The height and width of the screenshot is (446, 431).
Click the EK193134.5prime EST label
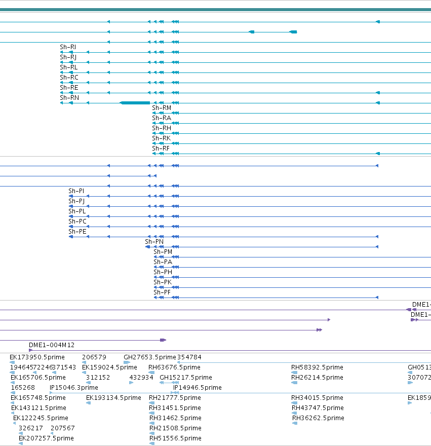click(x=114, y=398)
